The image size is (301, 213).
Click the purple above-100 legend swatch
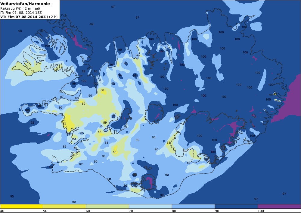[x=279, y=206]
